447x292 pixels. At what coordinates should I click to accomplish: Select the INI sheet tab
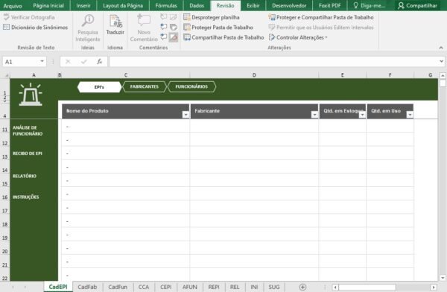(x=254, y=287)
